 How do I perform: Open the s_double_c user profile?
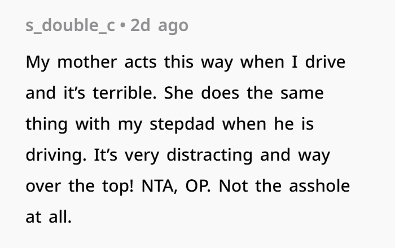pos(69,26)
